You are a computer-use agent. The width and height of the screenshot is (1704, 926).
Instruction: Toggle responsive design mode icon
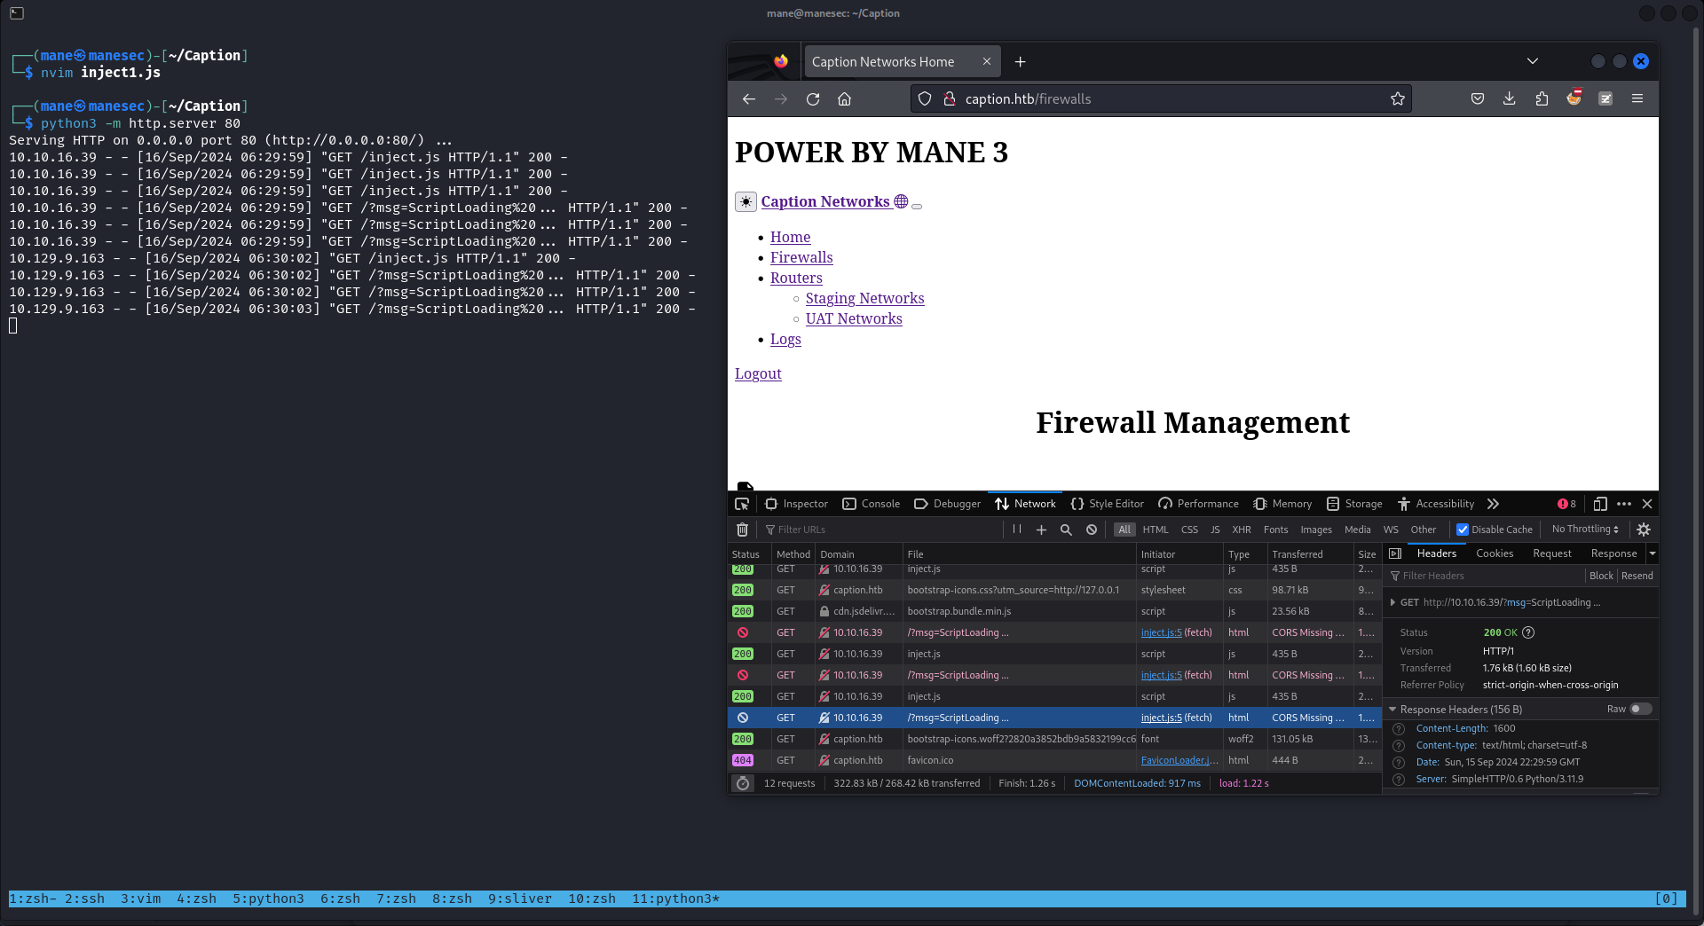pos(1600,504)
